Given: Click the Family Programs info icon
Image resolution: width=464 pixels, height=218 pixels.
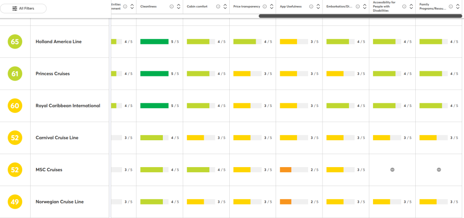Looking at the screenshot, I should [x=451, y=6].
